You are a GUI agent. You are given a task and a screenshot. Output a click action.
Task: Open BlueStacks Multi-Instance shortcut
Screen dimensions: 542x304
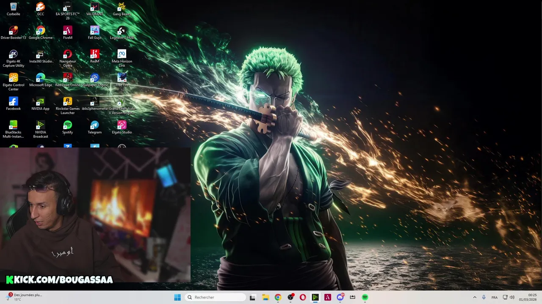13,129
